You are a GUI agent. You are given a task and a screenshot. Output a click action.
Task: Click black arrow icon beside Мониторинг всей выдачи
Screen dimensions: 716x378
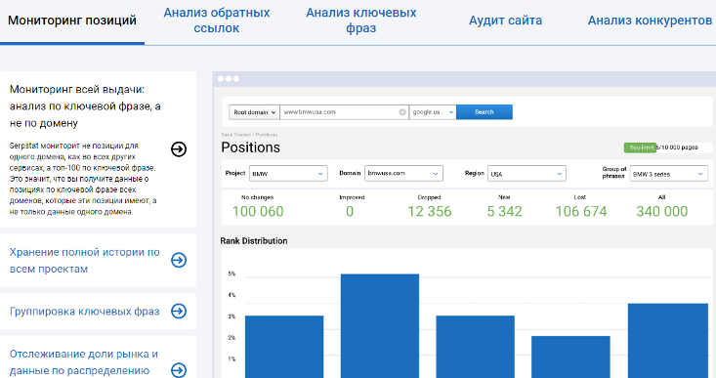[179, 148]
